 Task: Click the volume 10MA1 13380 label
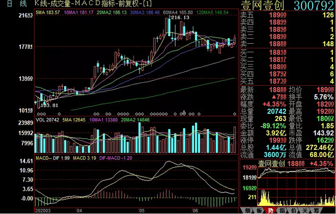103,120
